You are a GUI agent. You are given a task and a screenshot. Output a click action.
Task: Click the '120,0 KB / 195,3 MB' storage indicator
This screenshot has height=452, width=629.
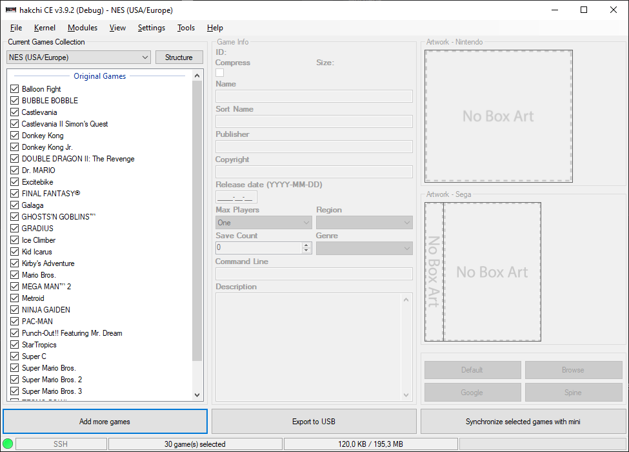371,444
